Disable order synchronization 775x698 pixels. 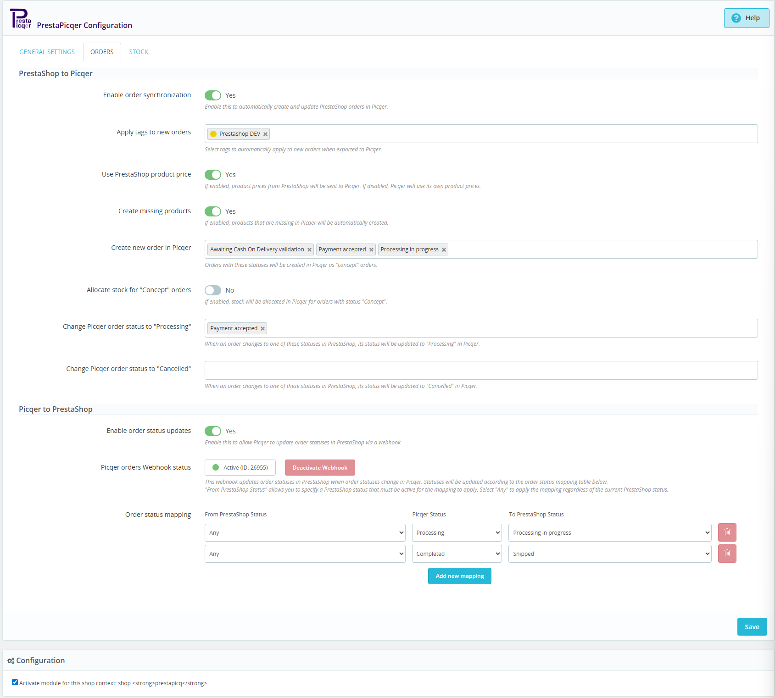213,95
